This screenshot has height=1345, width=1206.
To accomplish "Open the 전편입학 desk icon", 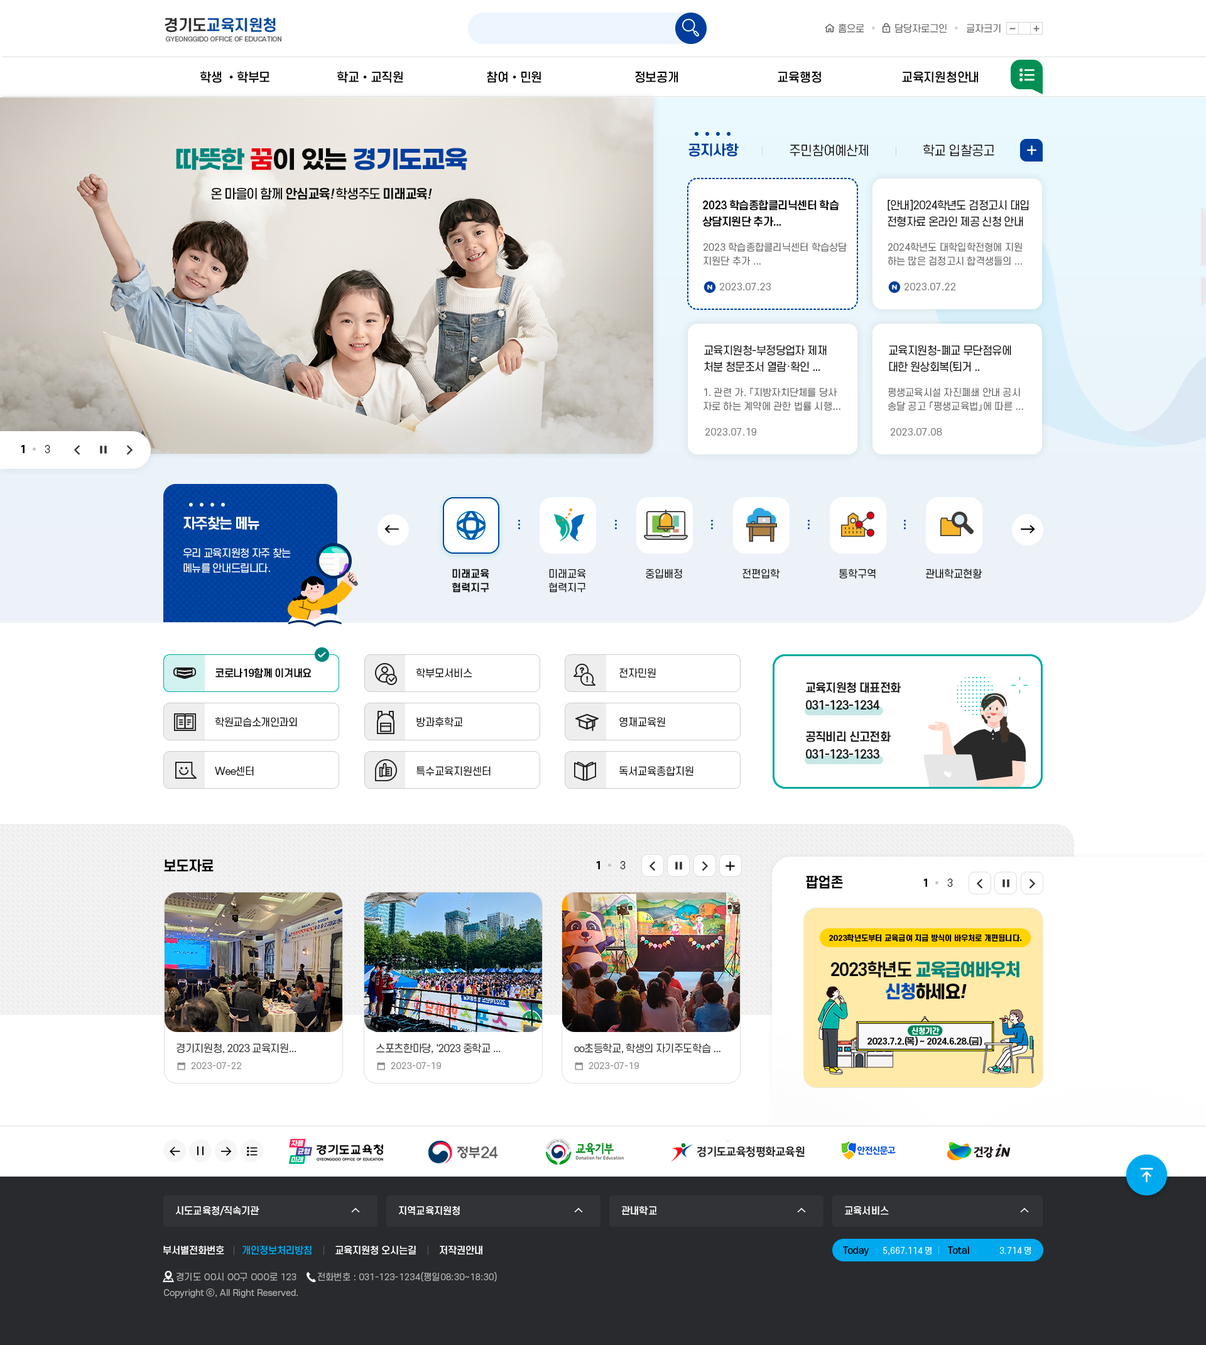I will coord(761,525).
